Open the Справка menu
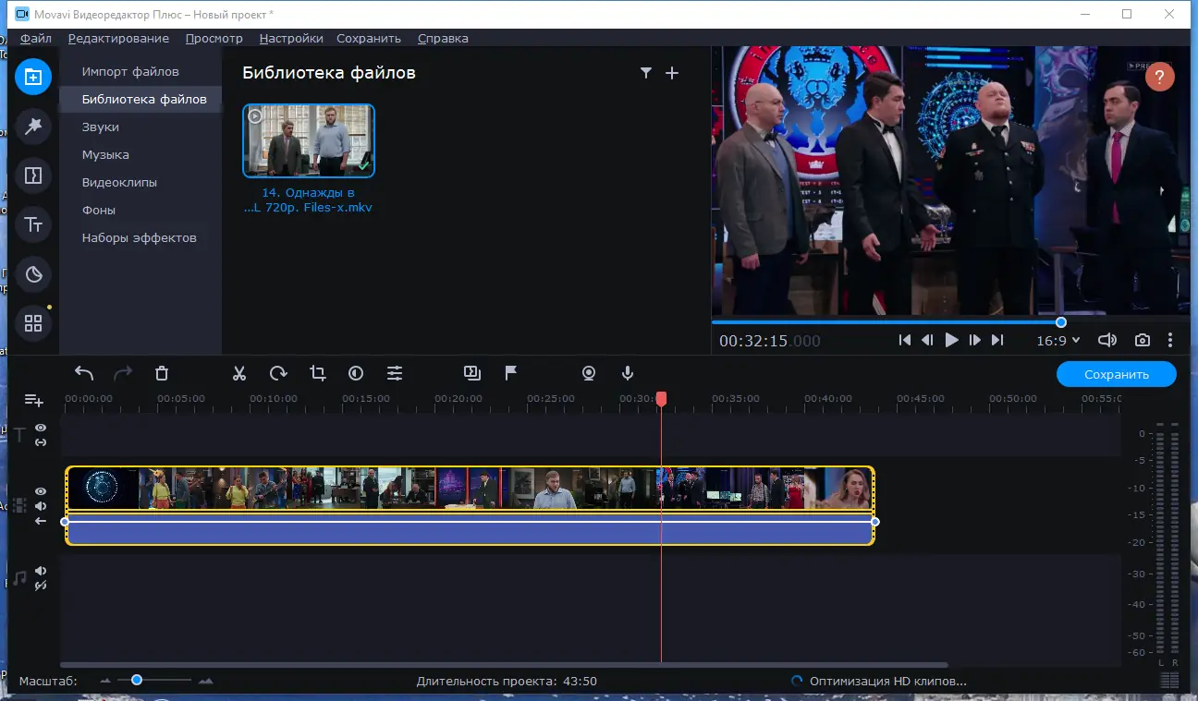 [x=443, y=38]
